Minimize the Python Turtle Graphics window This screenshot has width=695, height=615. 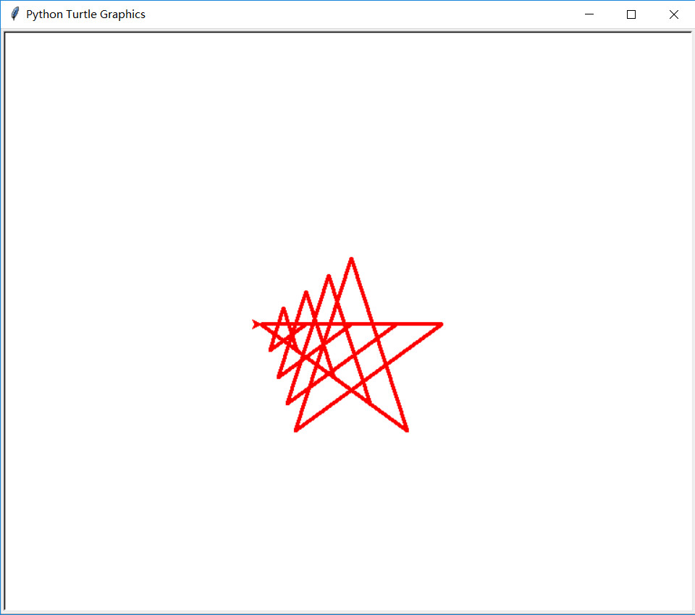(589, 14)
